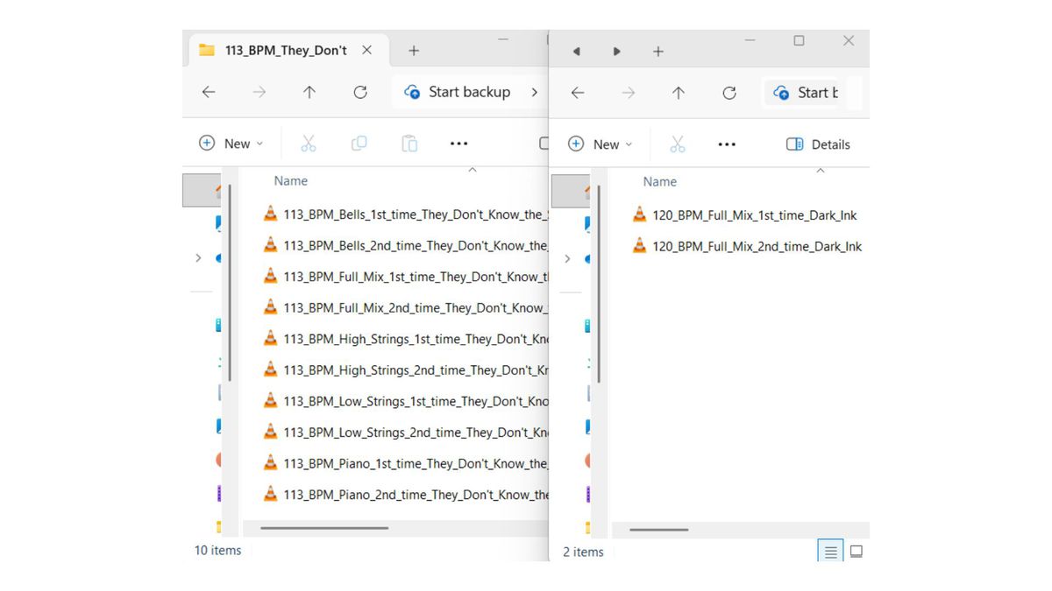Image resolution: width=1052 pixels, height=591 pixels.
Task: Click Cut scissors icon in left window
Action: 309,144
